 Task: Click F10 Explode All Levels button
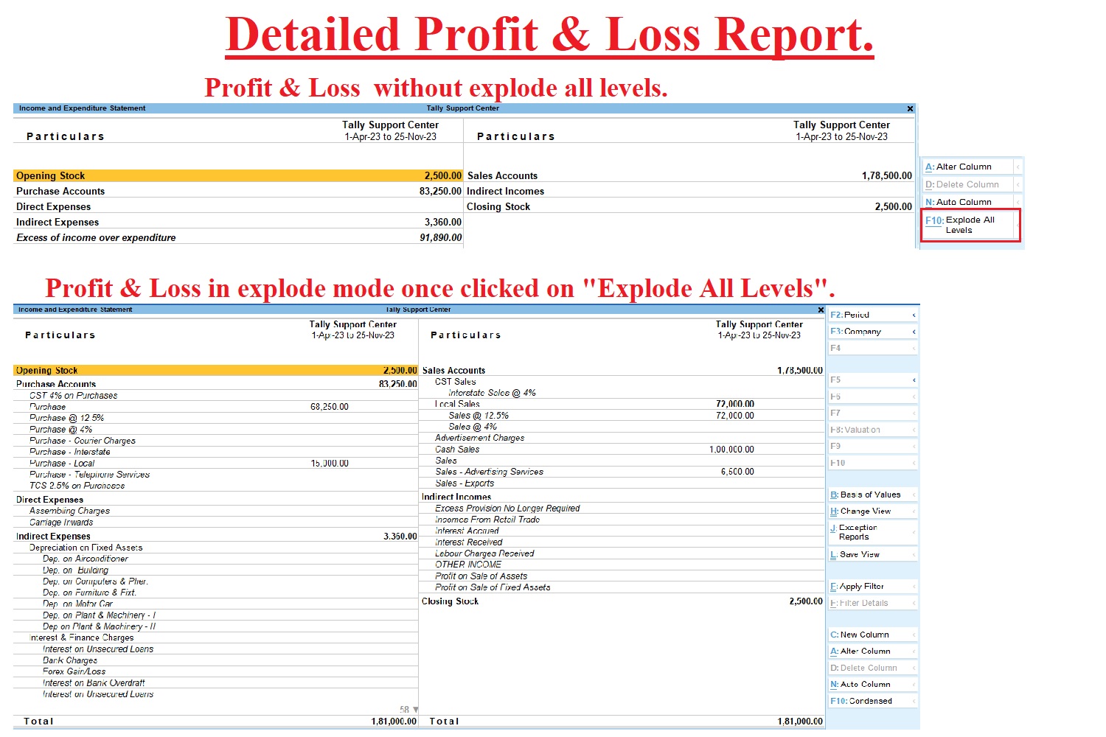pyautogui.click(x=970, y=225)
